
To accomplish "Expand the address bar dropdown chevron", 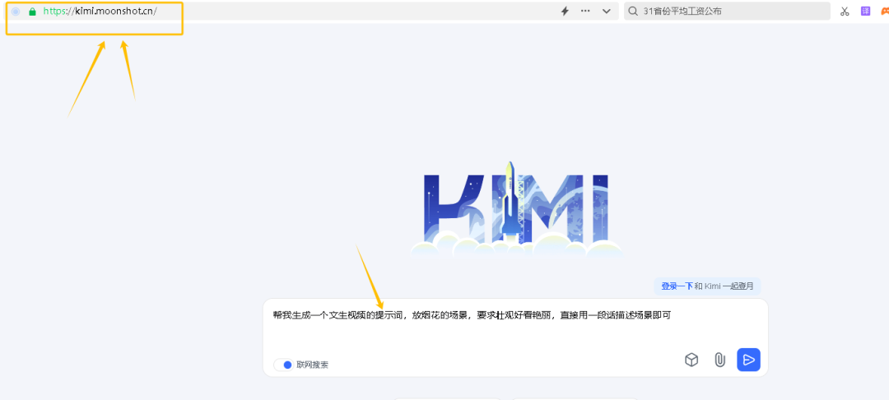I will pos(606,12).
